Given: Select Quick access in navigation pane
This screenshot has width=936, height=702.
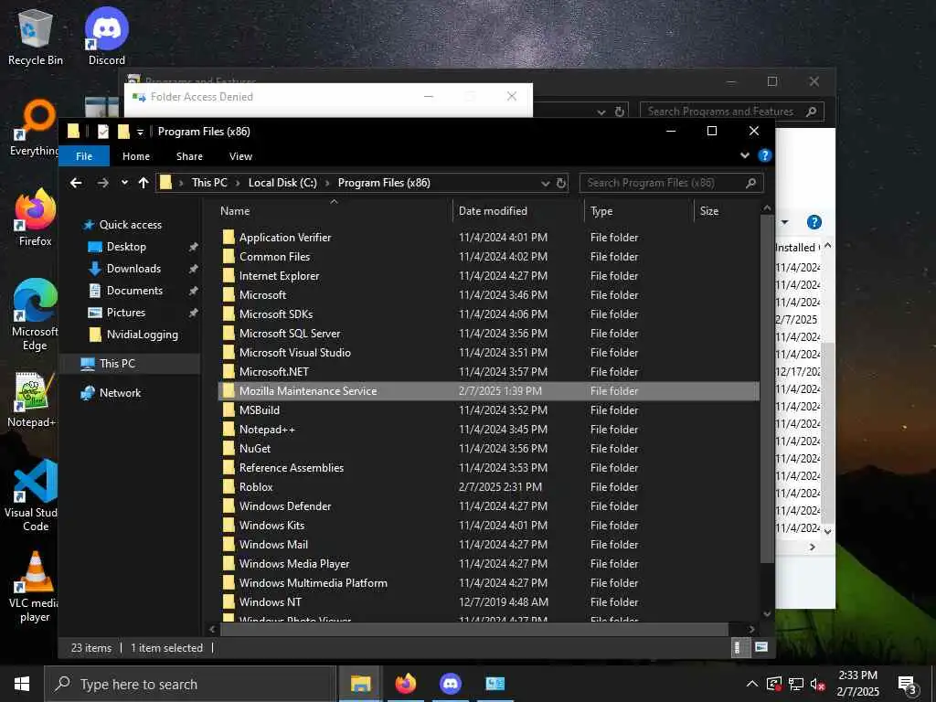Looking at the screenshot, I should click(x=130, y=225).
